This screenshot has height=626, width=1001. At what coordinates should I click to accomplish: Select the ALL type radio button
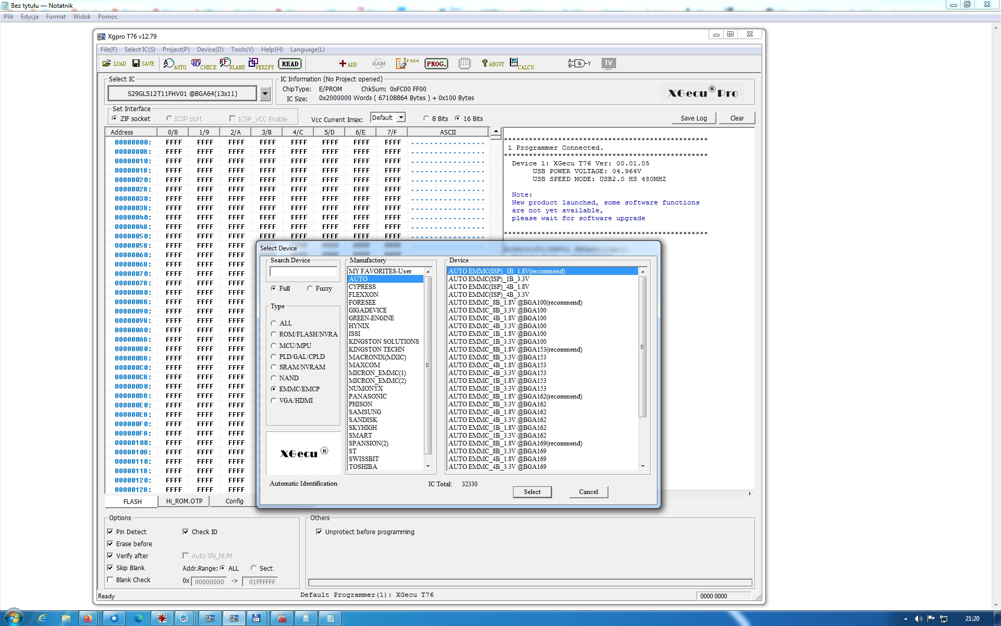pos(273,323)
